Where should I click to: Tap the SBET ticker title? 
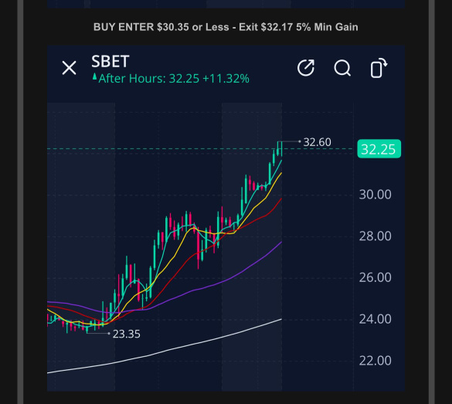coord(110,61)
